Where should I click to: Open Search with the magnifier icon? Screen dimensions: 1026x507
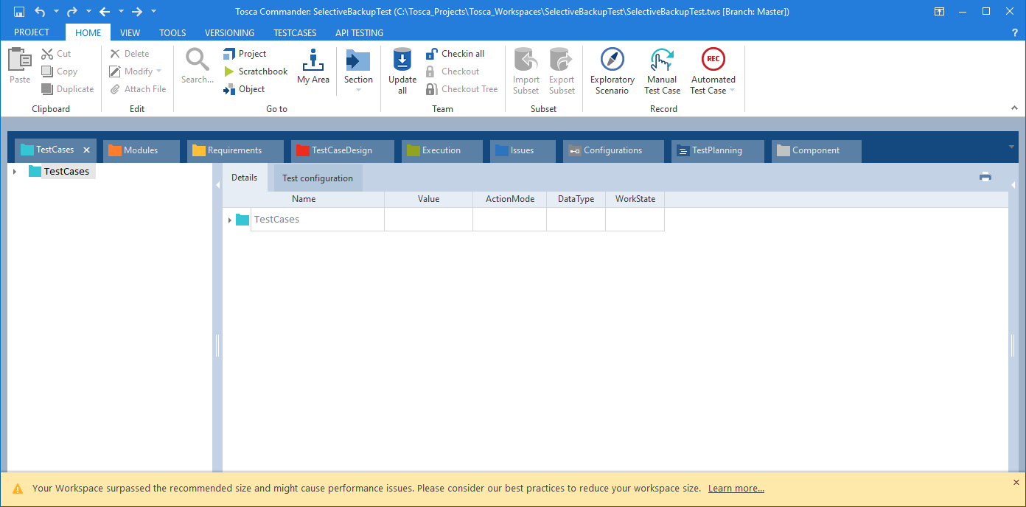pos(198,66)
